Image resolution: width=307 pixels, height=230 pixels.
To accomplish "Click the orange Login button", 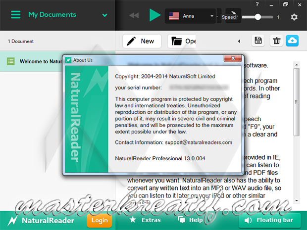I will (x=100, y=221).
